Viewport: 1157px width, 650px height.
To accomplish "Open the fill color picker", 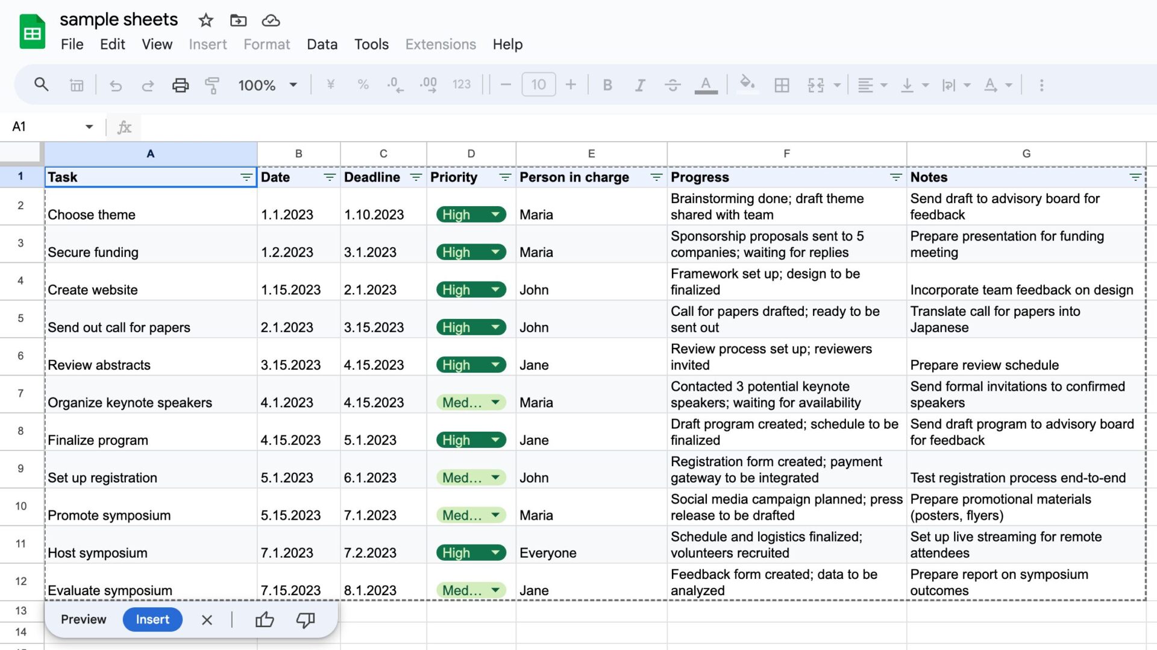I will [x=747, y=84].
